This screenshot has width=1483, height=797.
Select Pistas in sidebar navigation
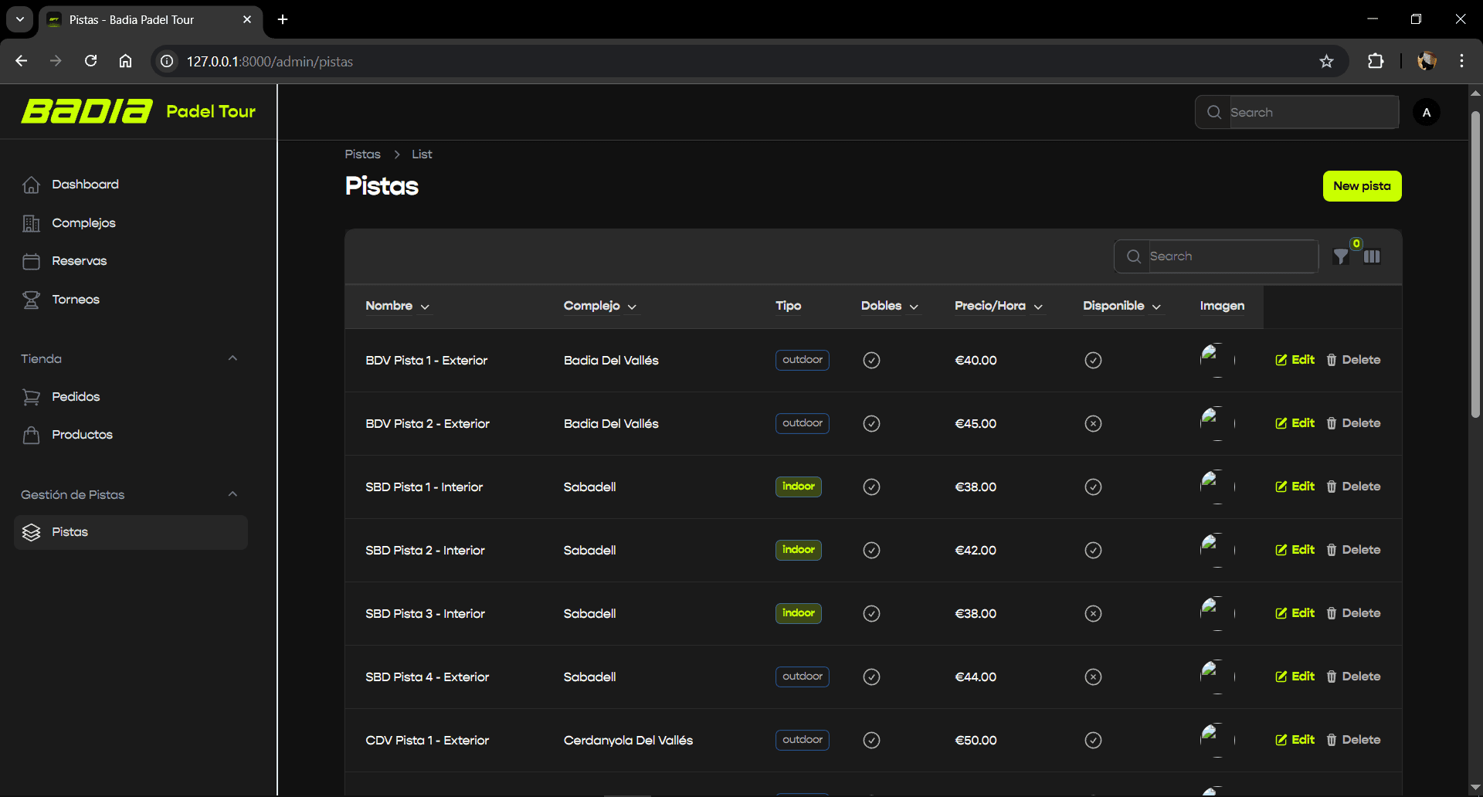click(x=131, y=532)
